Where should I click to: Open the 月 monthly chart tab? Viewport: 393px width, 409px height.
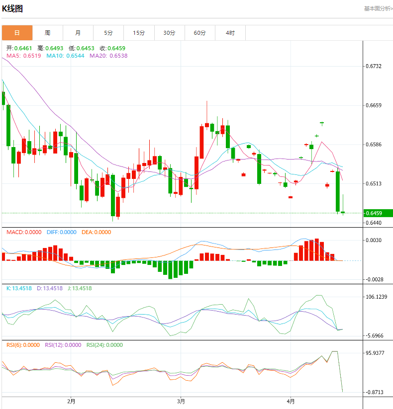[78, 33]
